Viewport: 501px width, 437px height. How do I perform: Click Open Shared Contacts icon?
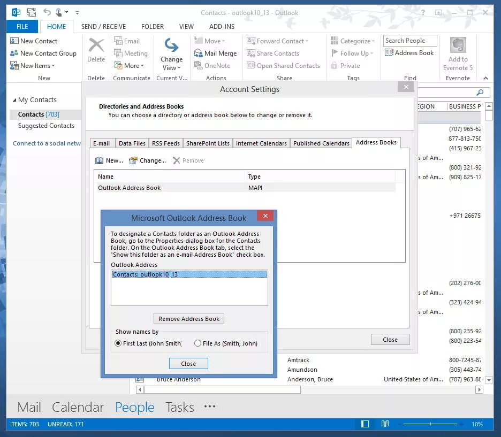click(x=251, y=65)
